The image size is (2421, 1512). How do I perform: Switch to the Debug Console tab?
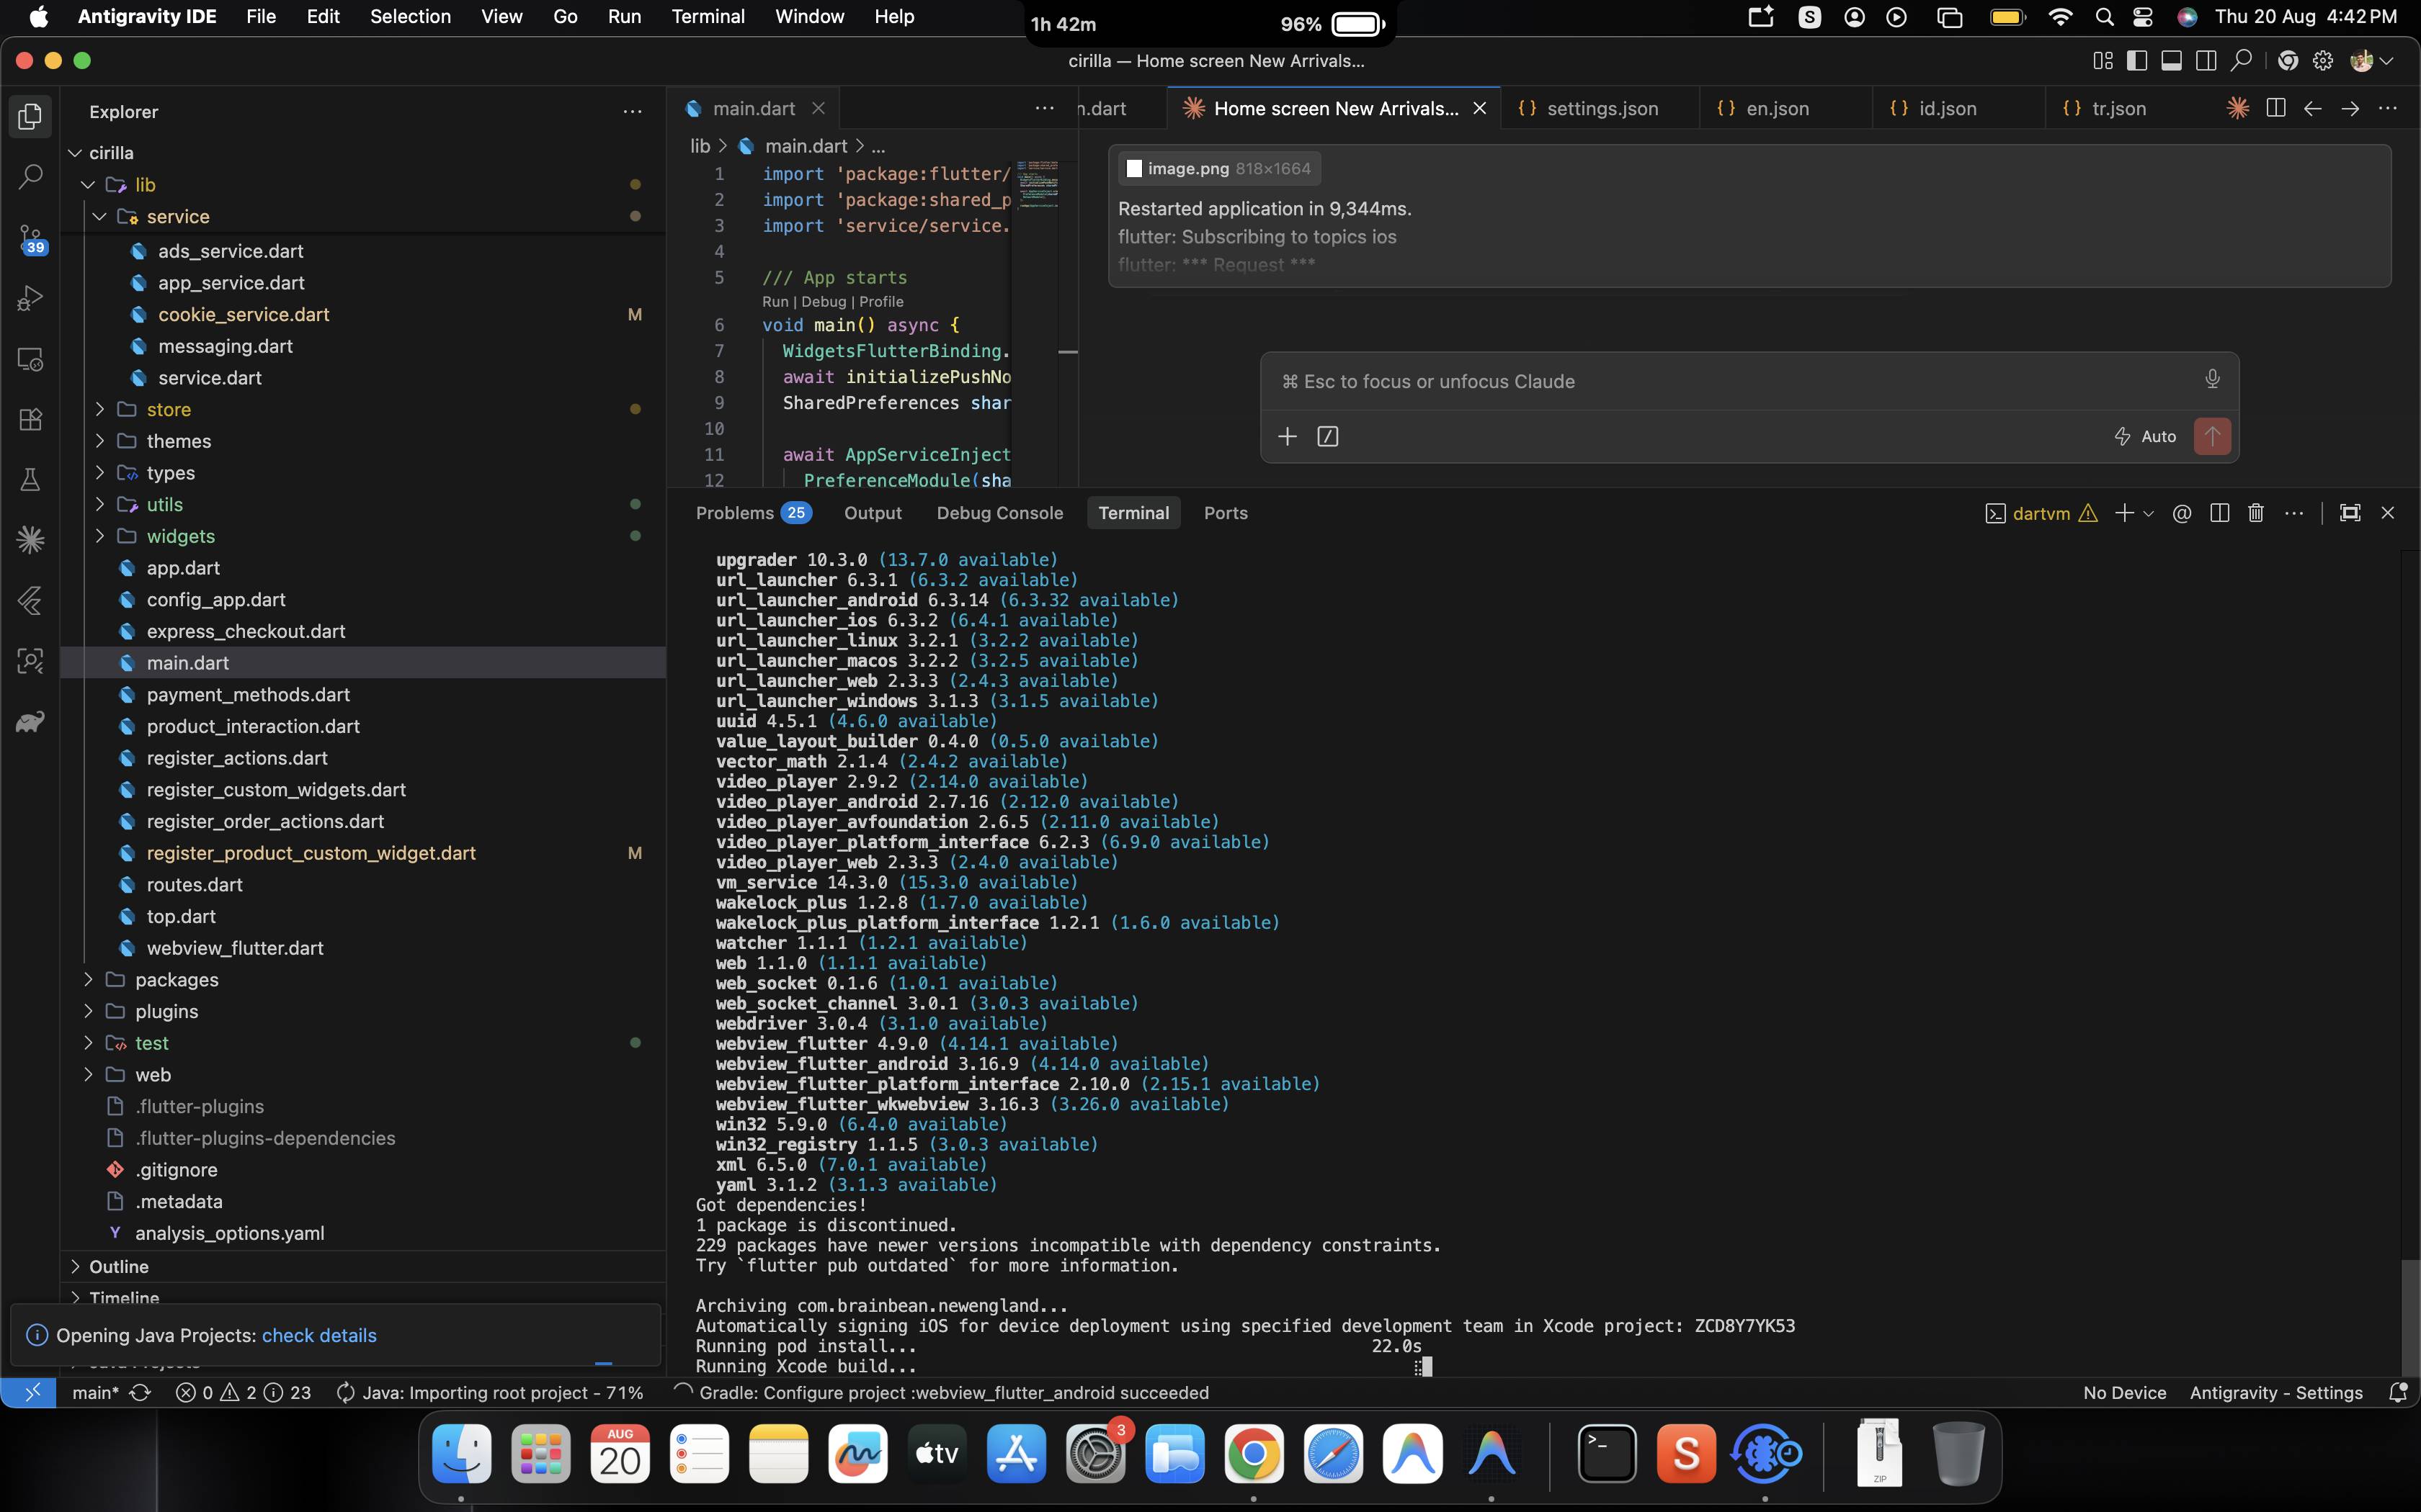coord(999,513)
